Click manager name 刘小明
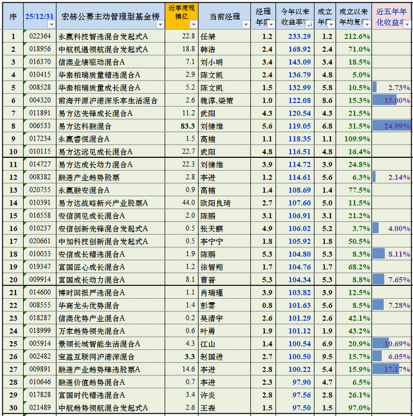413x416 pixels. coord(211,62)
